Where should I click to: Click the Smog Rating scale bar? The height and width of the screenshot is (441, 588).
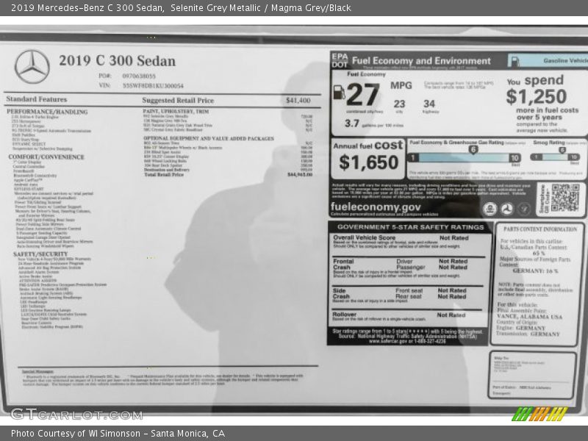coord(555,157)
